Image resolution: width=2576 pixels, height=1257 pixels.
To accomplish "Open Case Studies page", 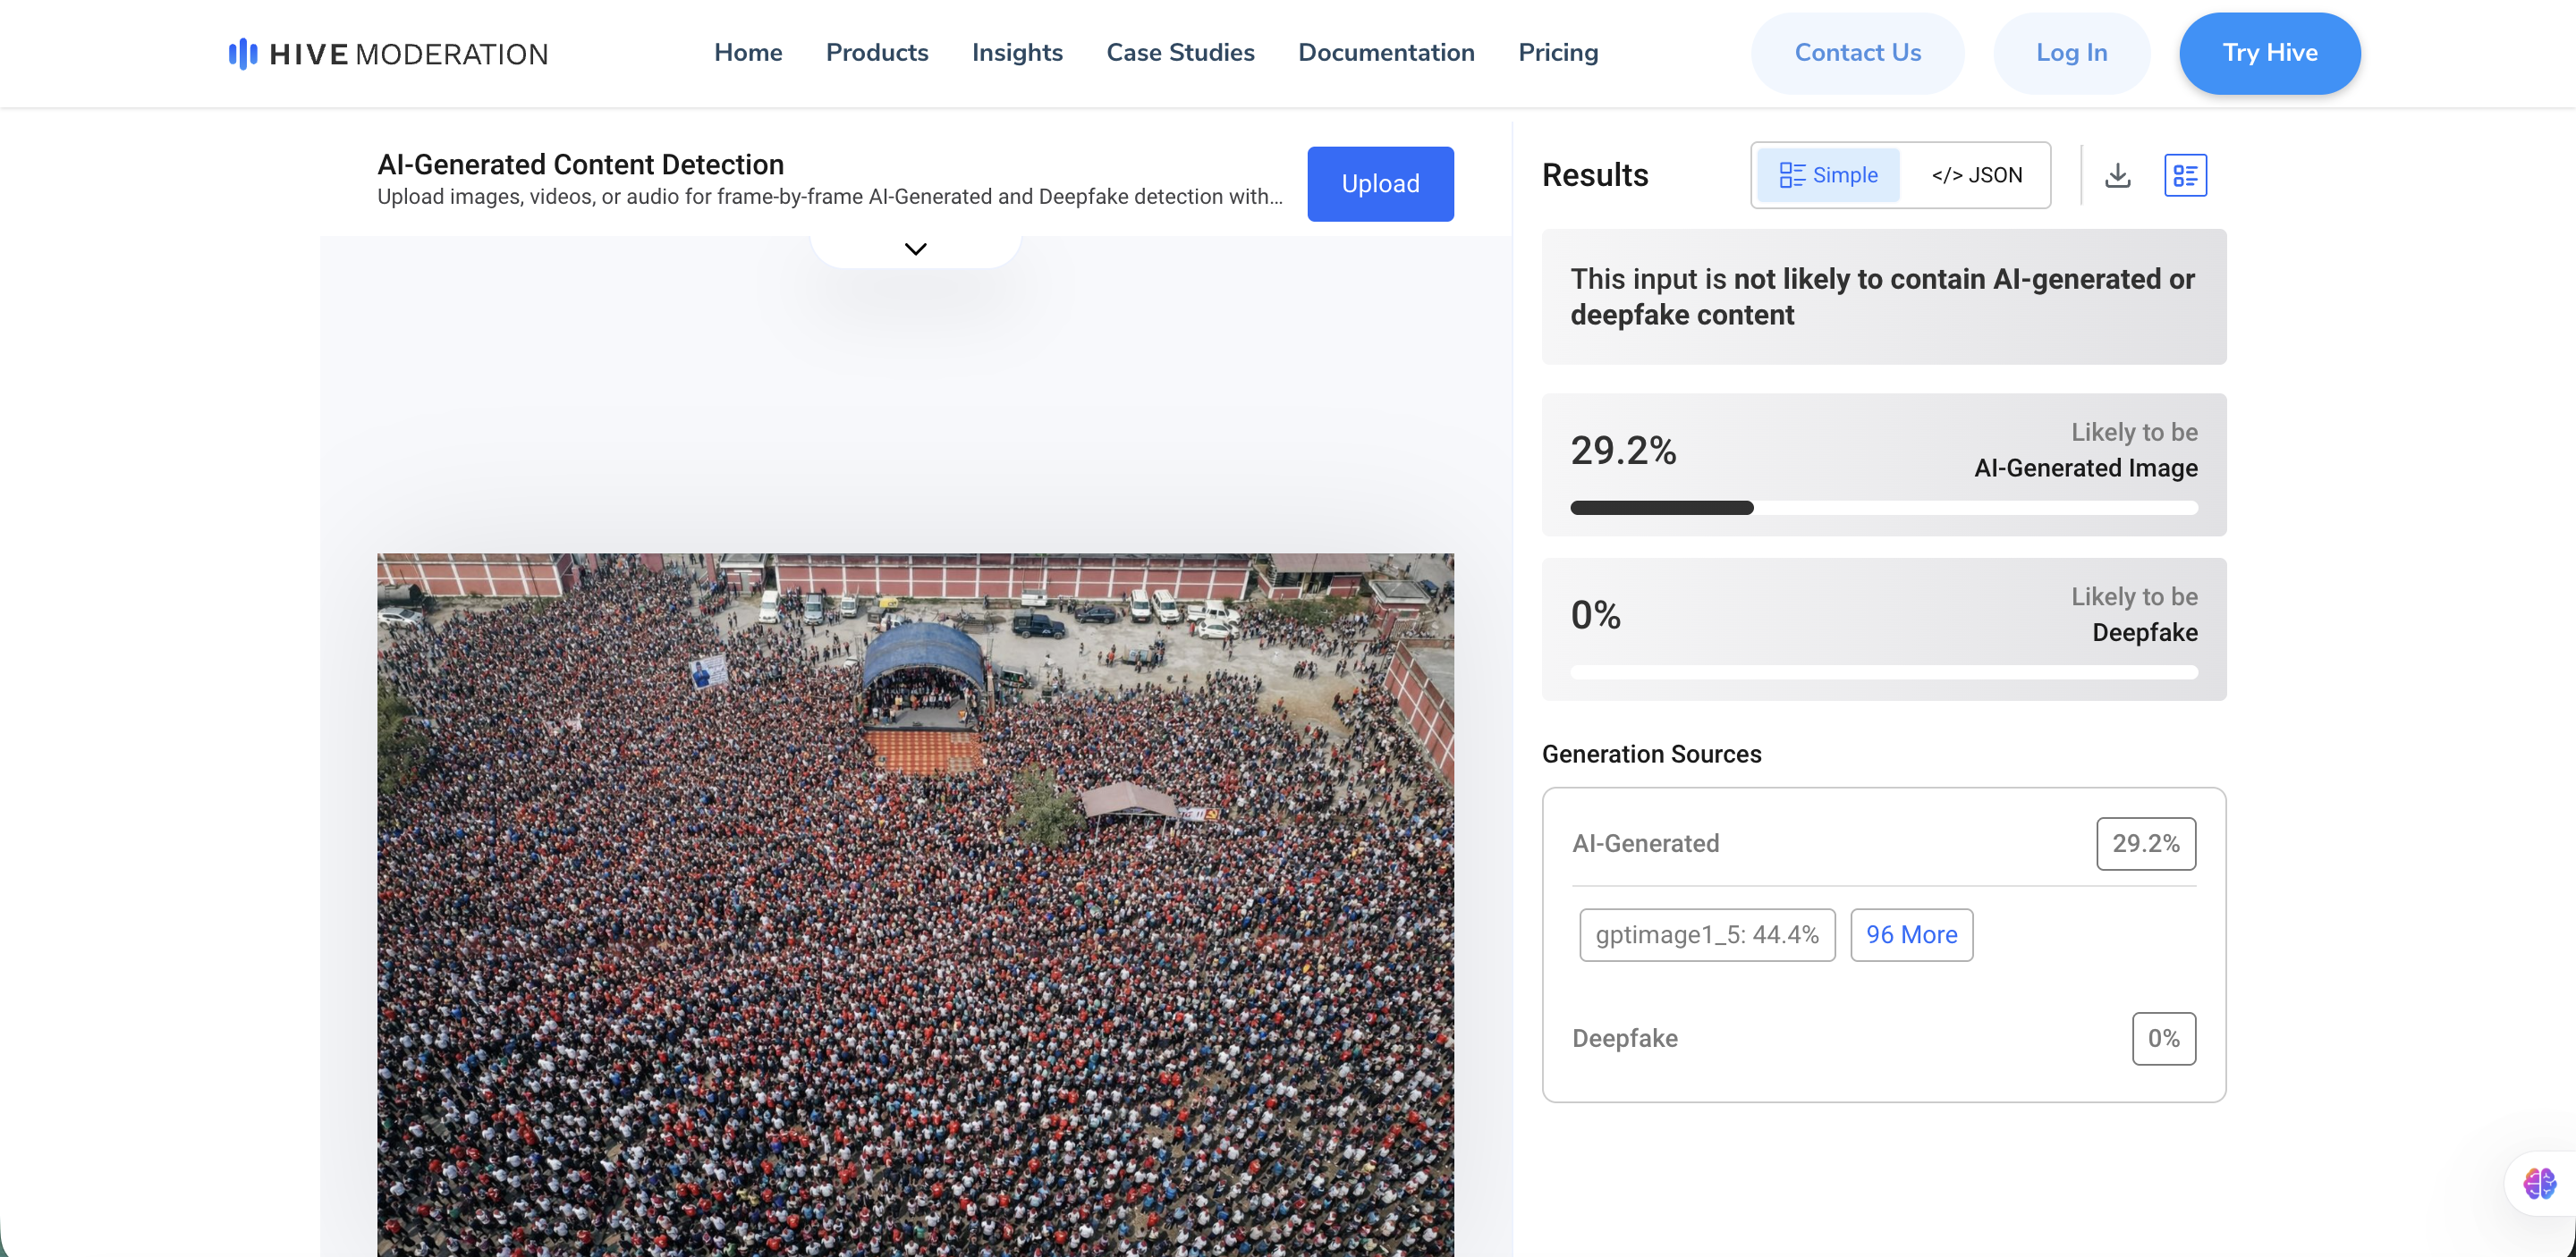I will 1180,53.
